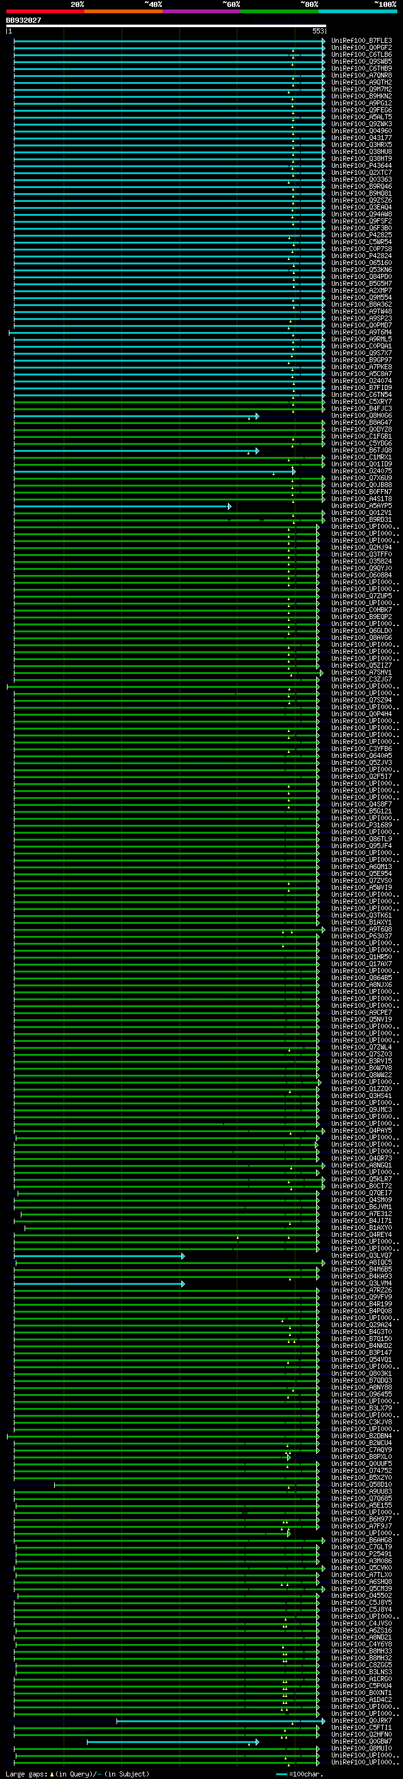The height and width of the screenshot is (1779, 403).
Task: Select hit label UniRef100_Q3HRX5
Action: point(361,145)
